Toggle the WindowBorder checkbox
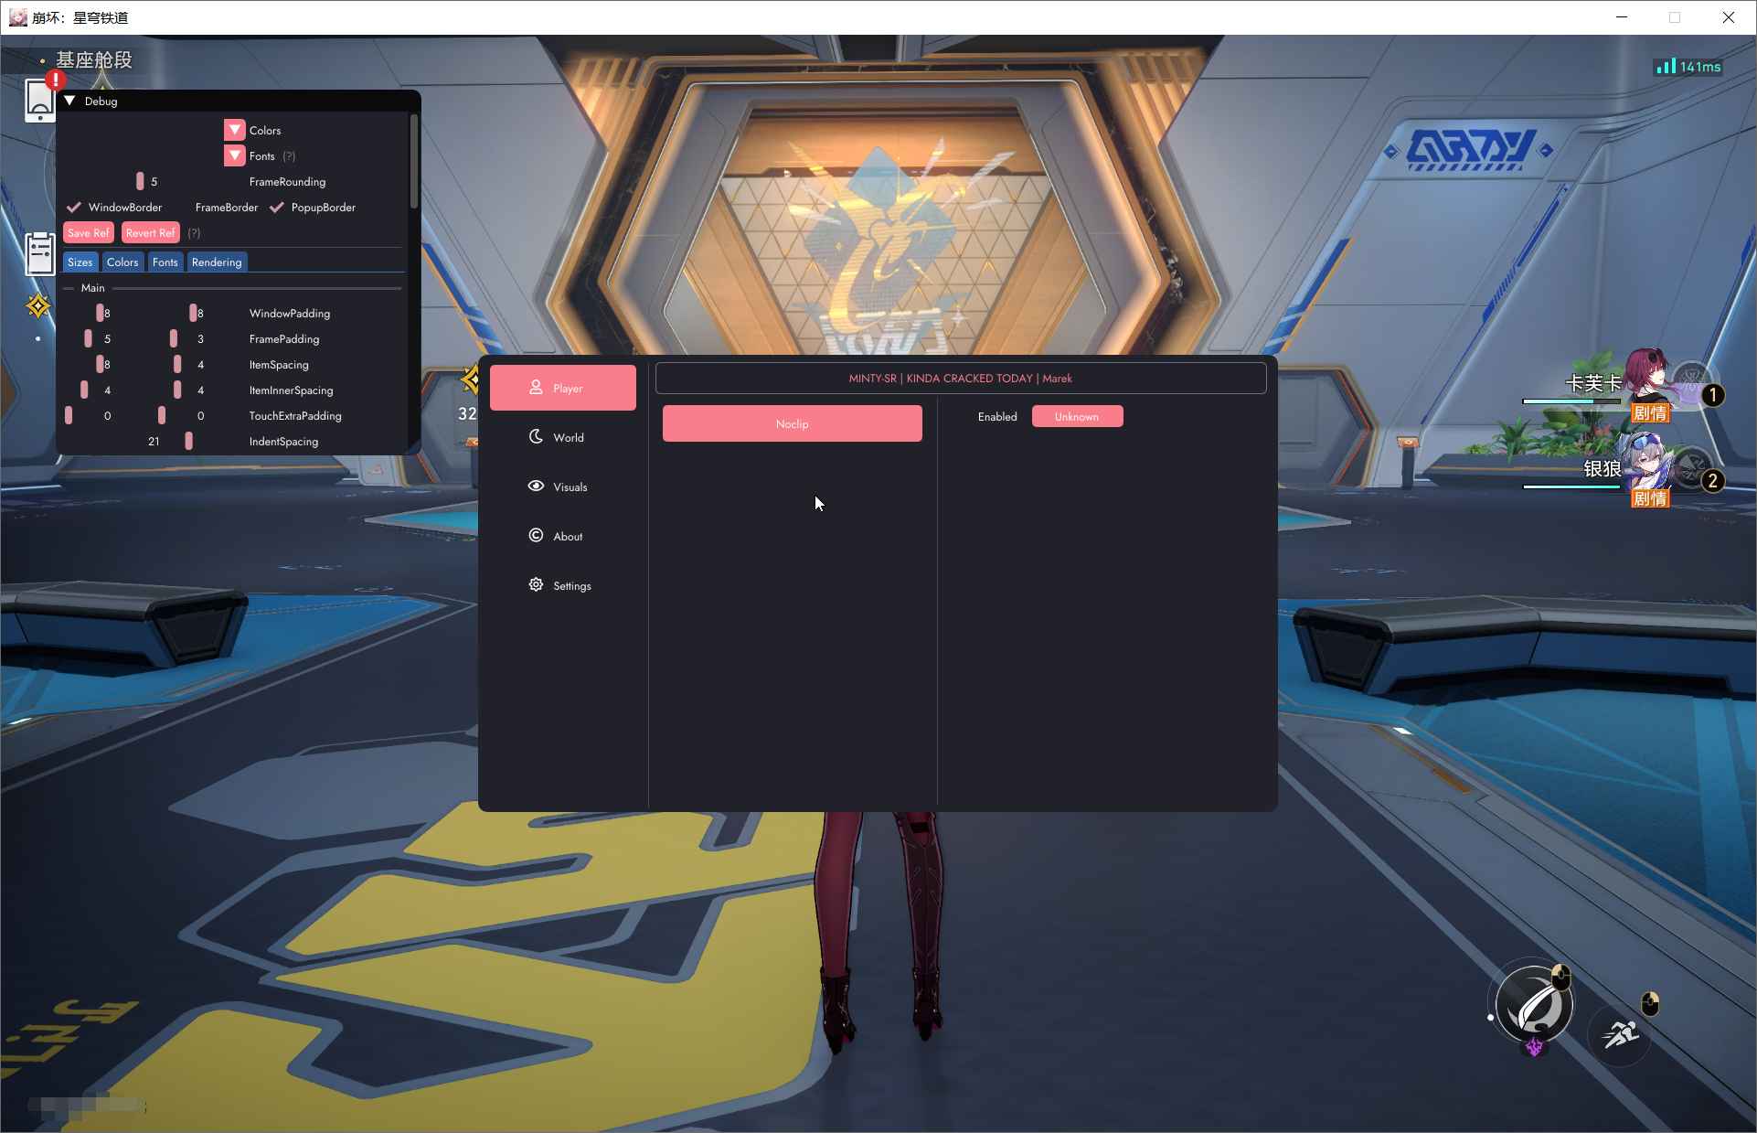Image resolution: width=1757 pixels, height=1133 pixels. pyautogui.click(x=73, y=207)
